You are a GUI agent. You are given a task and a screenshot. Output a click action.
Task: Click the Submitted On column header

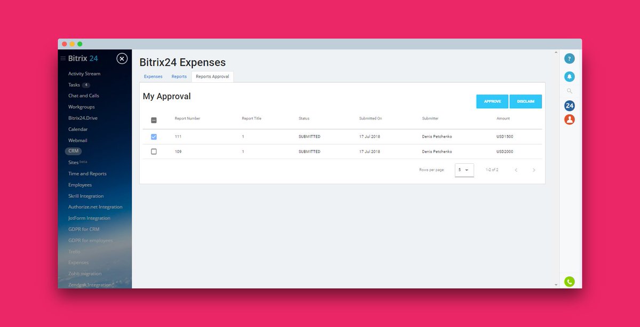tap(371, 118)
